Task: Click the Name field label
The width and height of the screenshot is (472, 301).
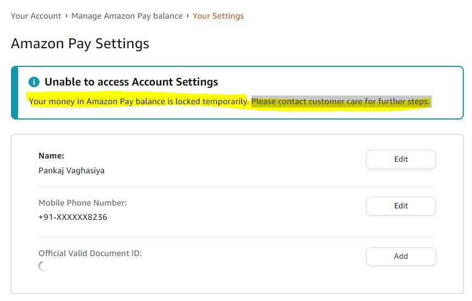Action: [51, 156]
